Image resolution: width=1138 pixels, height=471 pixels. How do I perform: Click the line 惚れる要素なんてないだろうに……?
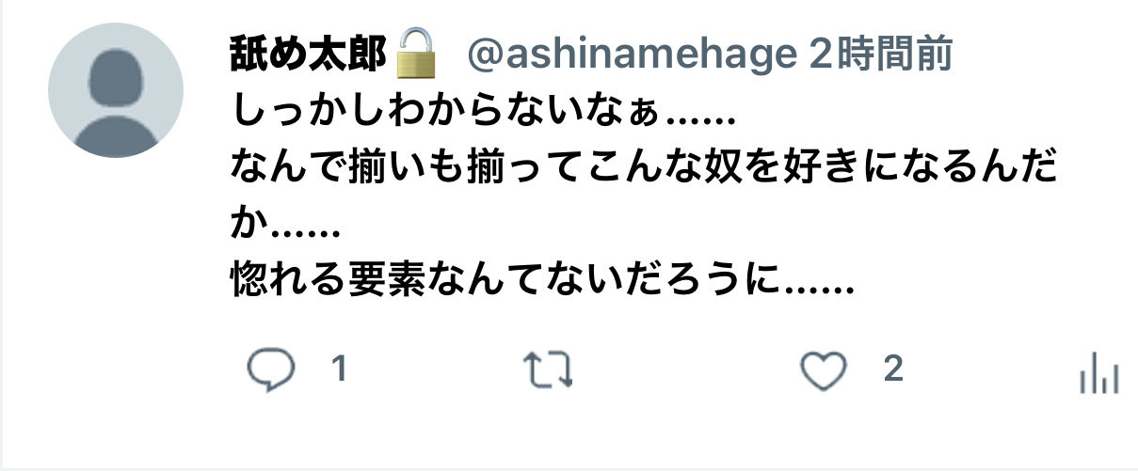541,280
